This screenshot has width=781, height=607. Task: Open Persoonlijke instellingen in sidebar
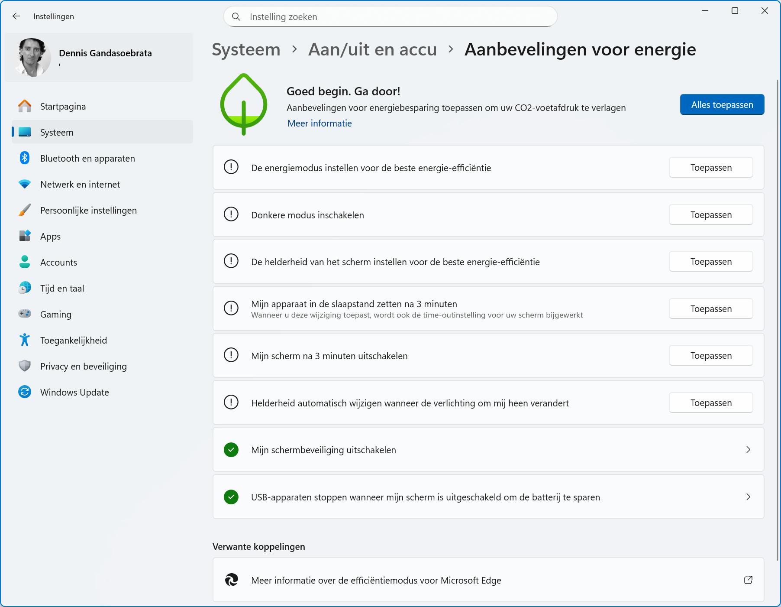88,211
